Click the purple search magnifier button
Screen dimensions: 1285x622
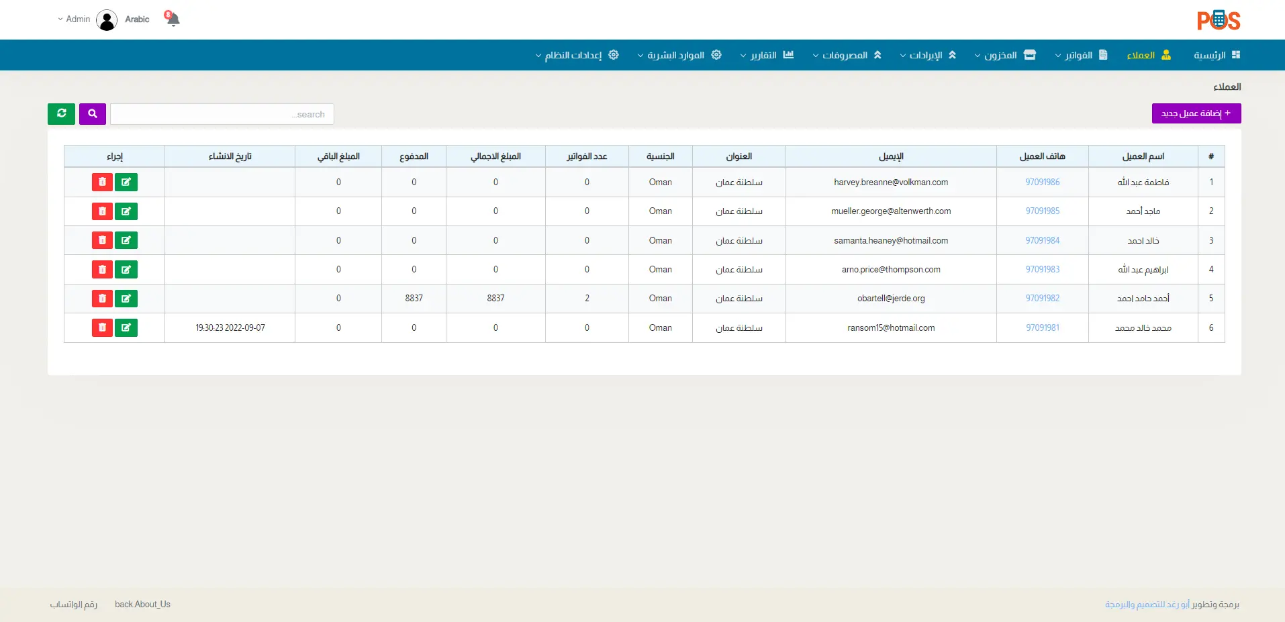[93, 114]
